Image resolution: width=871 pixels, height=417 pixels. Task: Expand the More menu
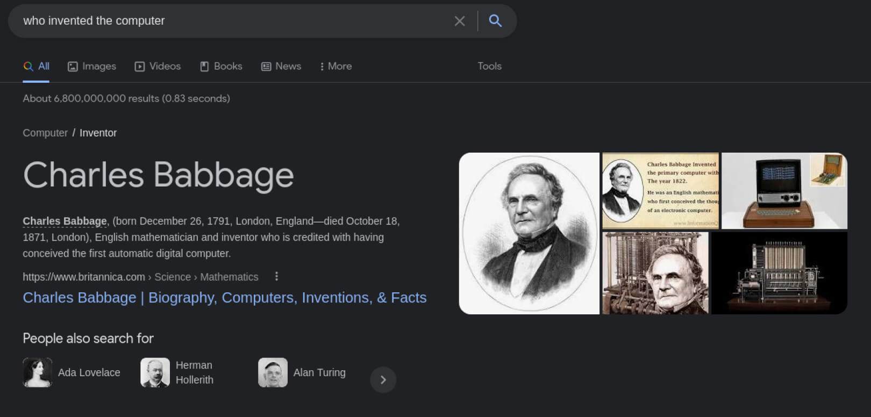pos(336,66)
